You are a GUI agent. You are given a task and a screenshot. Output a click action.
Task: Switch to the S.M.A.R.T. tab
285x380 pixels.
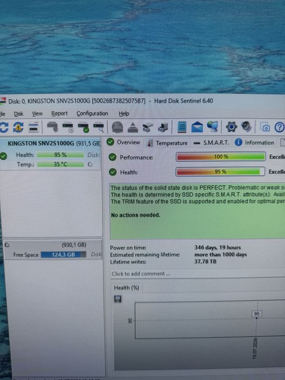(212, 142)
